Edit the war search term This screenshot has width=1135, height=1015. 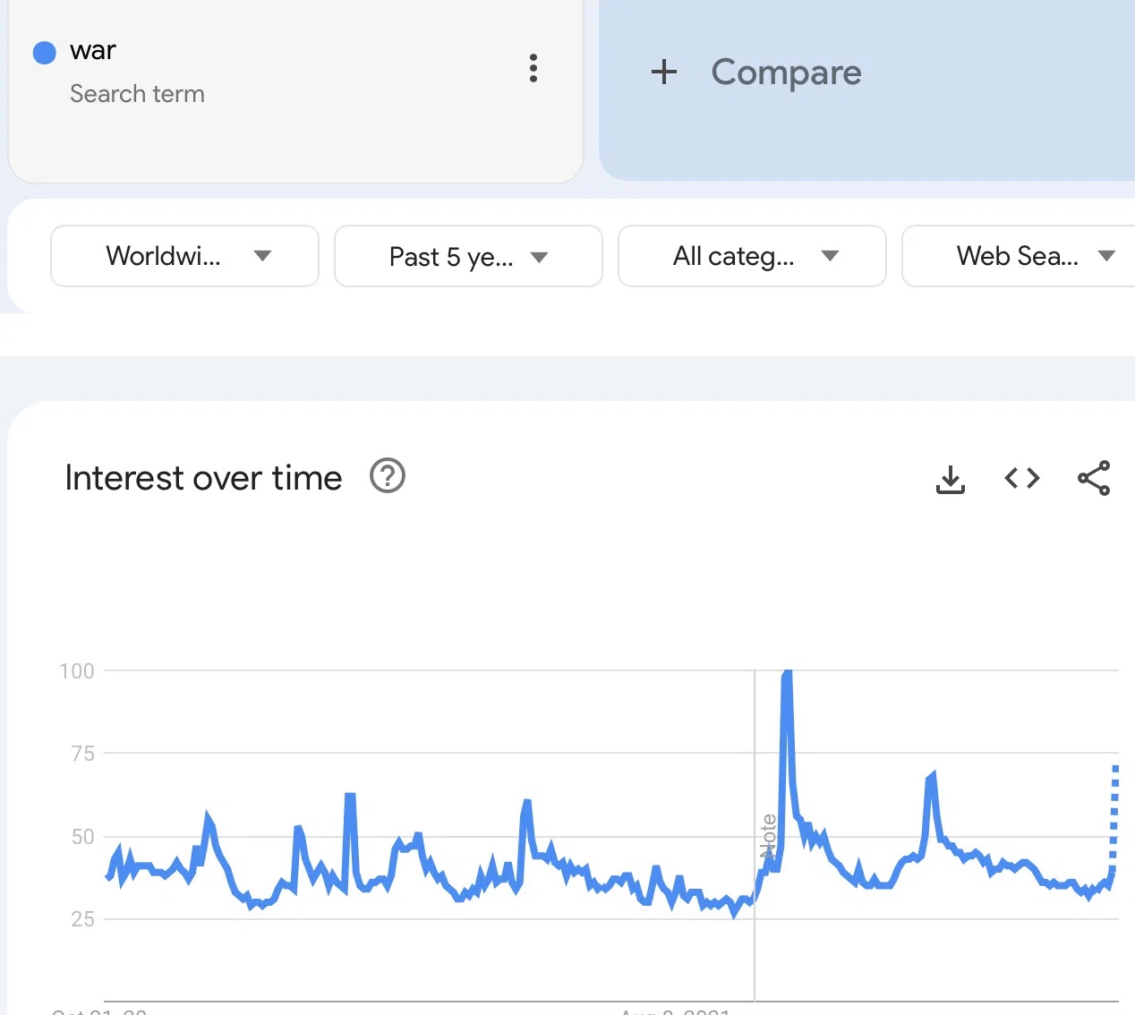(x=93, y=51)
